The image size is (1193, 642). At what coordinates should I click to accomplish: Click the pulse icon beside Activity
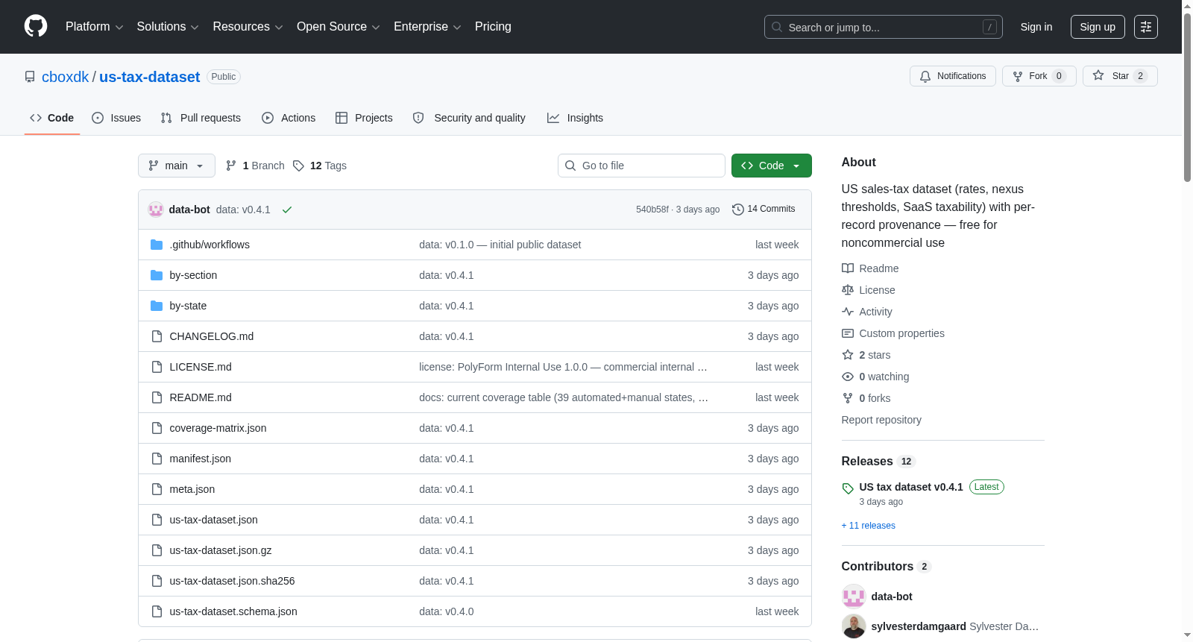click(x=848, y=312)
